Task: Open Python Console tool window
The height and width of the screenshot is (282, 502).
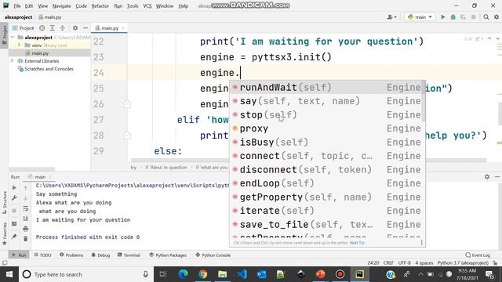Action: (x=213, y=255)
